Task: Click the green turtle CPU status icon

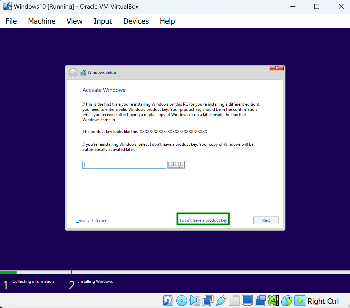Action: (x=274, y=301)
